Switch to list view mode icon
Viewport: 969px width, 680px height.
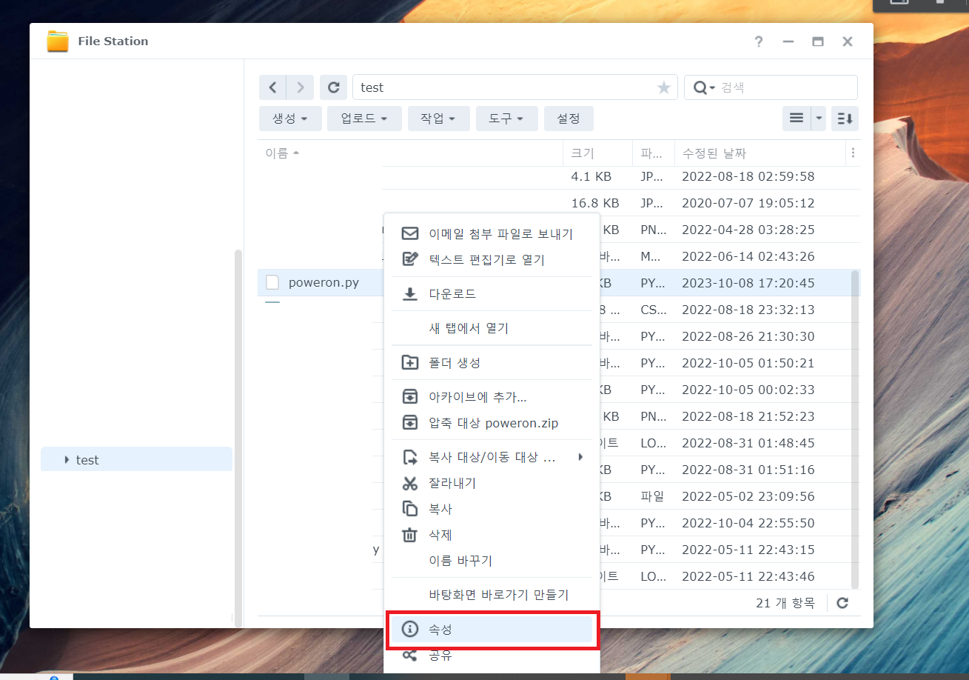797,119
